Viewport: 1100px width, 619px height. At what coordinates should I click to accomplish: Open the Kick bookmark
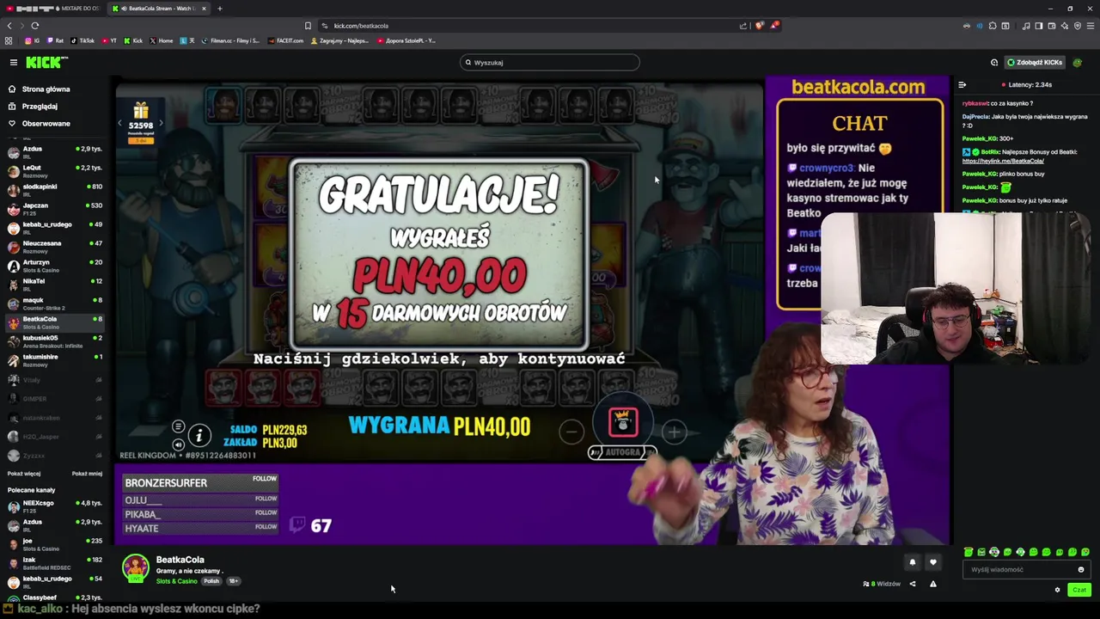click(x=133, y=40)
